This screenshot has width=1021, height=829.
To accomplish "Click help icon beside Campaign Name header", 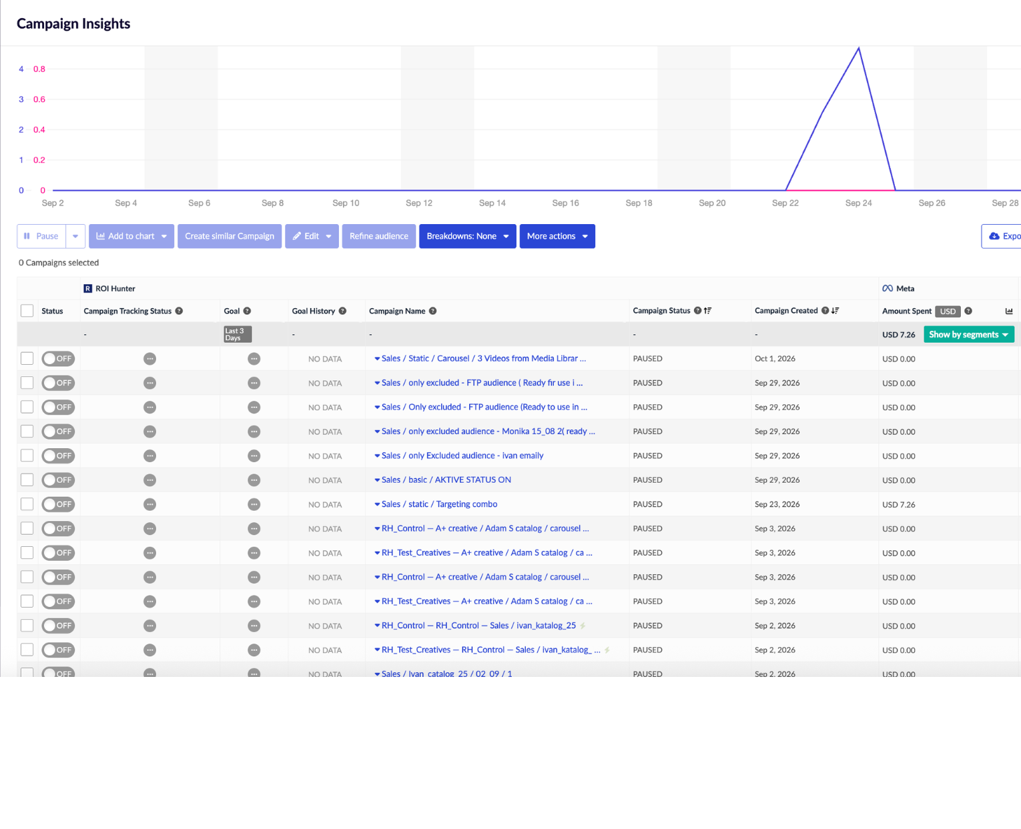I will (x=432, y=311).
